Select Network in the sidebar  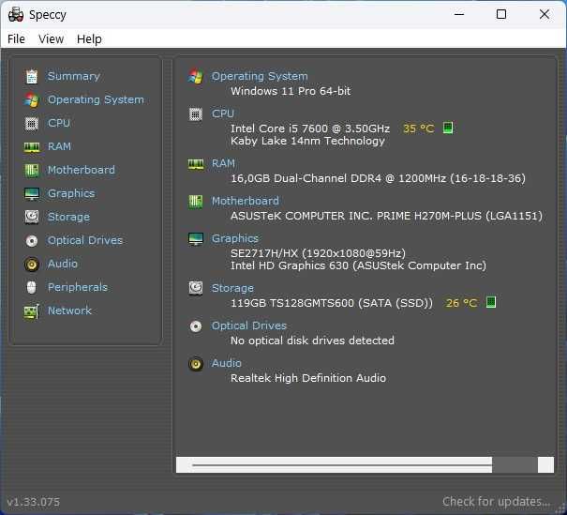tap(69, 311)
